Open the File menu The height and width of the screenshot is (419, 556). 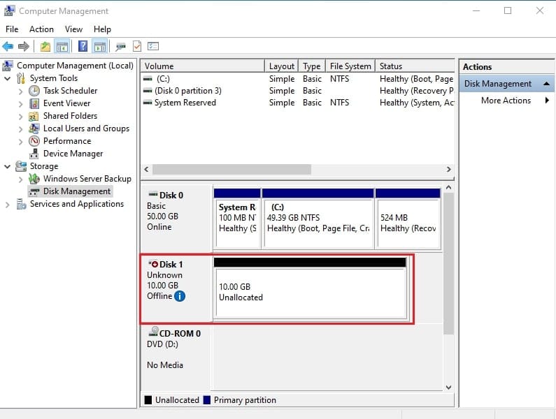[x=12, y=29]
